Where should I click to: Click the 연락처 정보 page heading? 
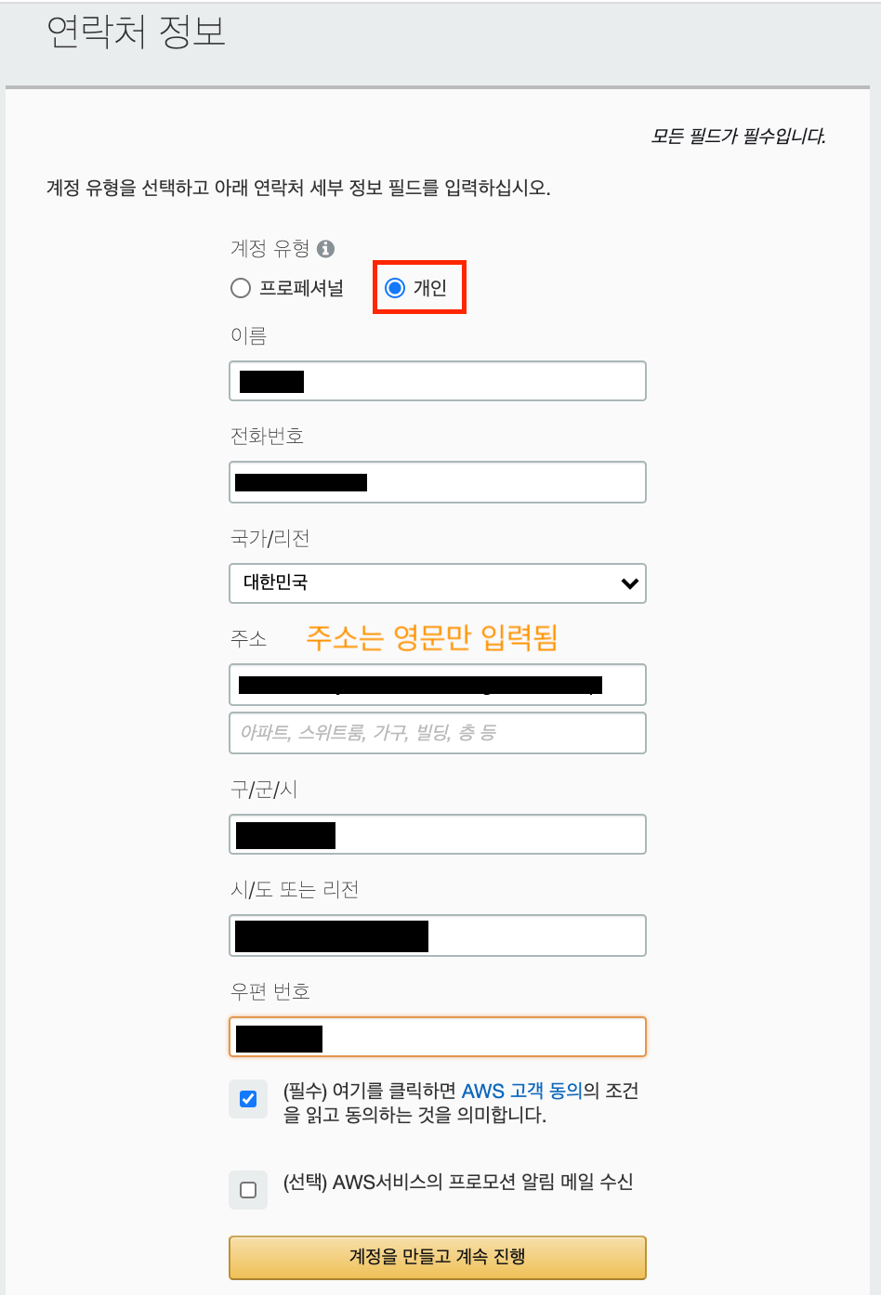coord(136,33)
